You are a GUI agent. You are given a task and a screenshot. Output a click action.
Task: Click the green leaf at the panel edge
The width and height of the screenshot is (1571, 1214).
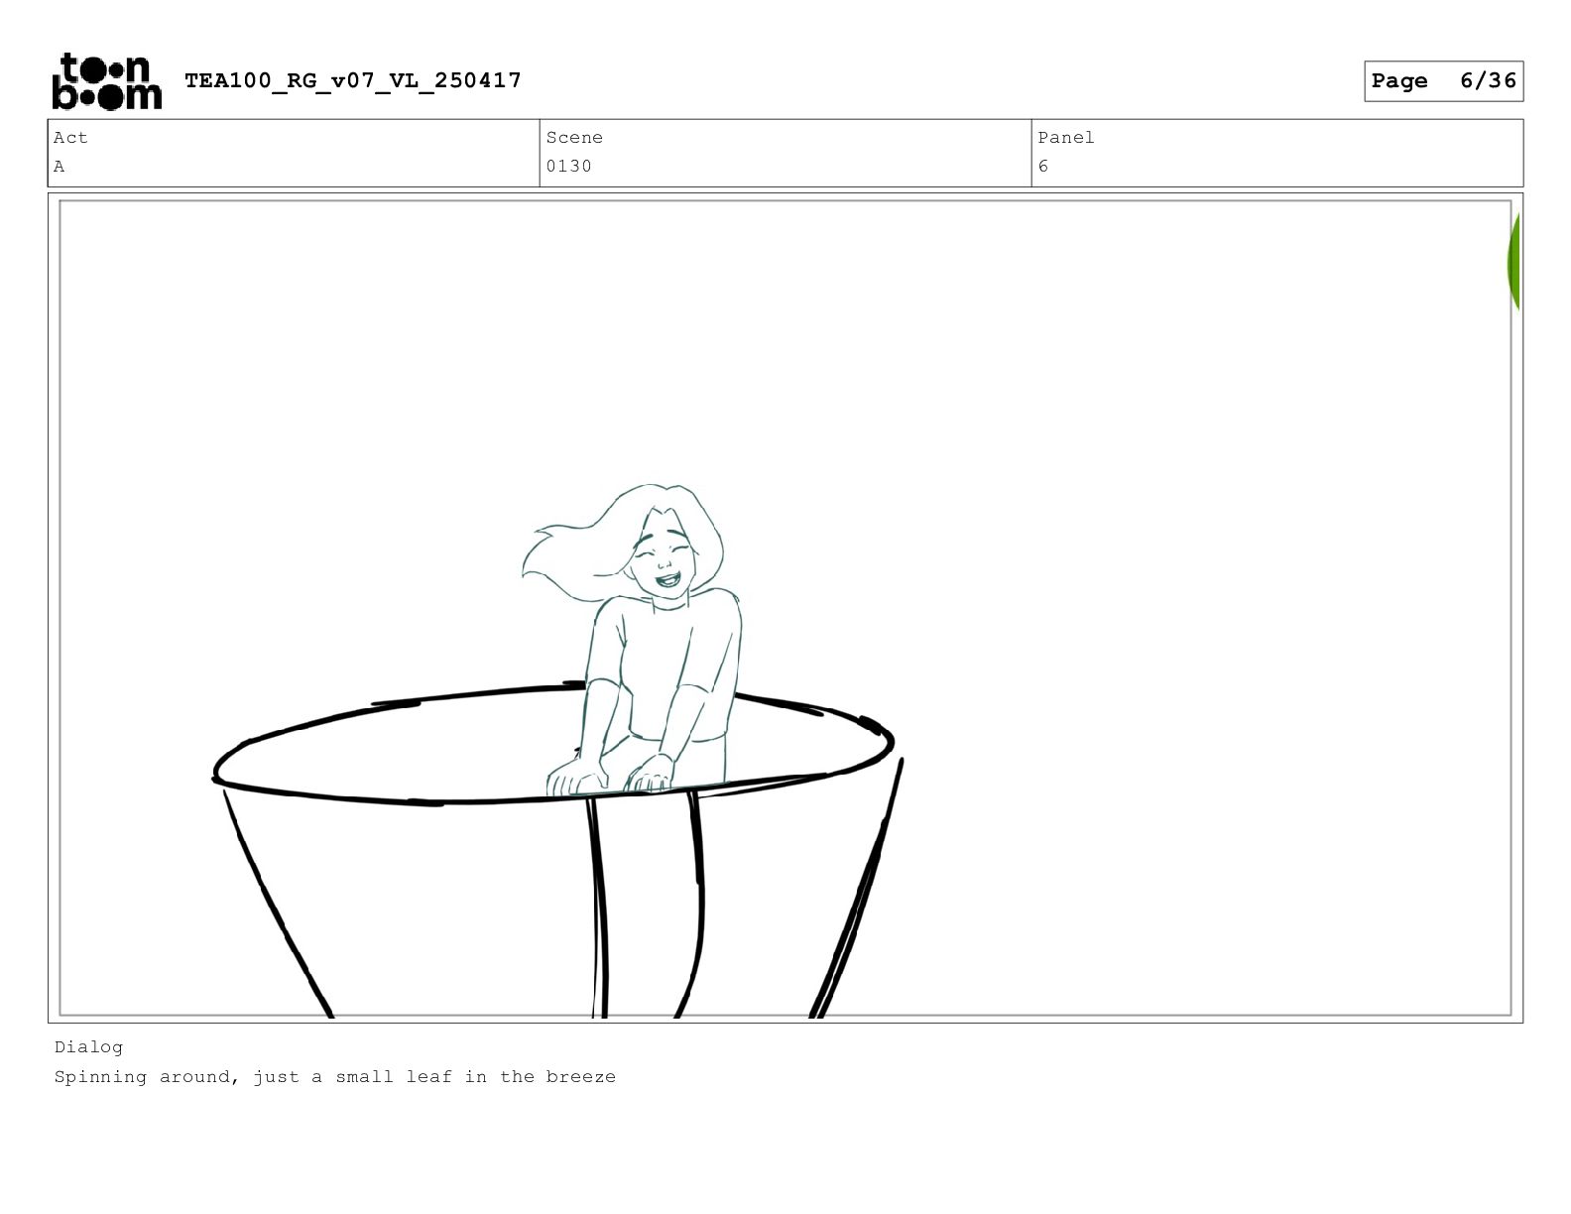pos(1513,263)
